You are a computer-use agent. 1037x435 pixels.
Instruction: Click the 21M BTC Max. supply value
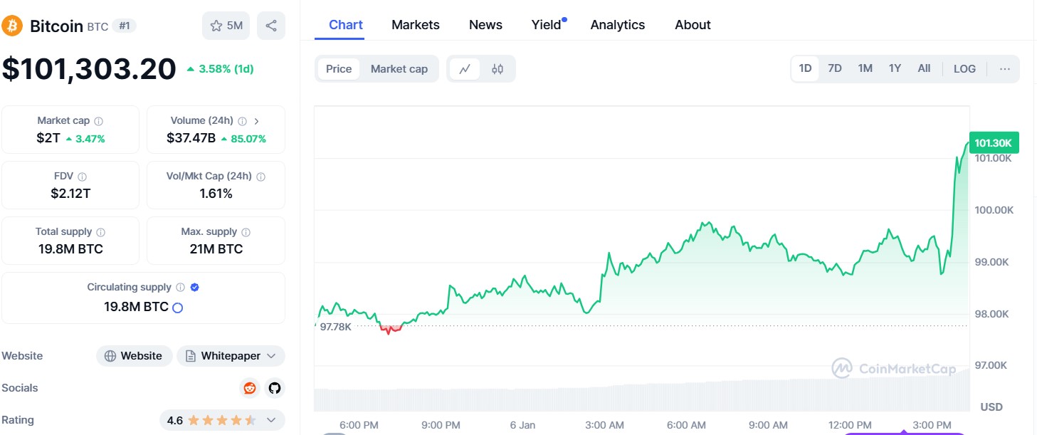click(216, 249)
